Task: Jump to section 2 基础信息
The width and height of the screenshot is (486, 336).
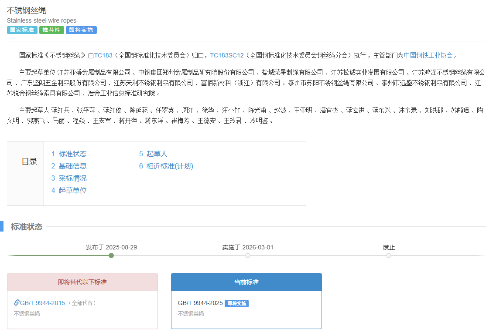Action: [x=69, y=166]
